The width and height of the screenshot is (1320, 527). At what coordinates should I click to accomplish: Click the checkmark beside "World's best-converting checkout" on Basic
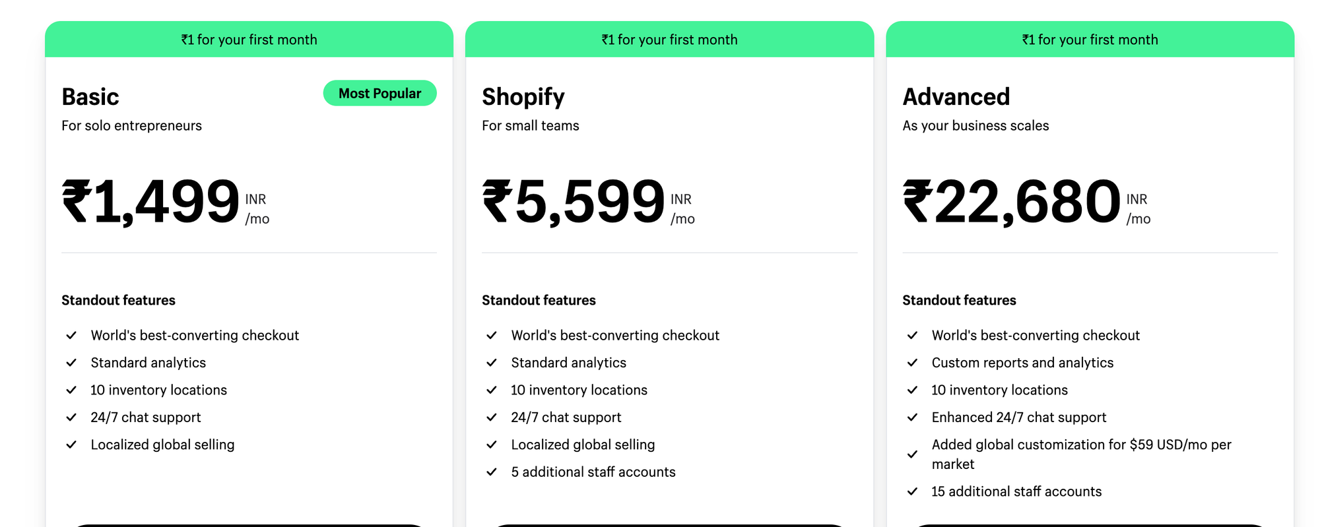(x=72, y=335)
